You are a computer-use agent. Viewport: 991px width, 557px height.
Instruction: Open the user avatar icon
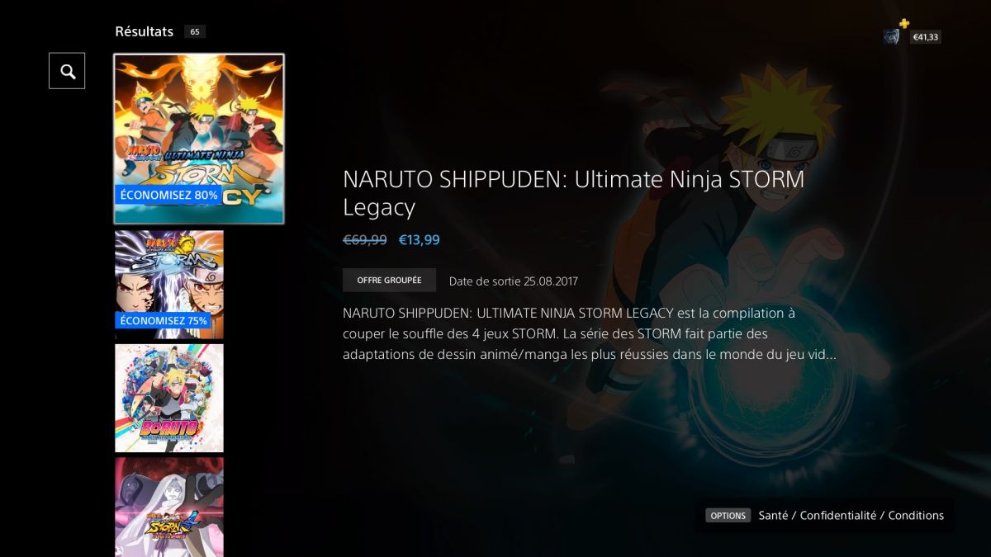(892, 36)
